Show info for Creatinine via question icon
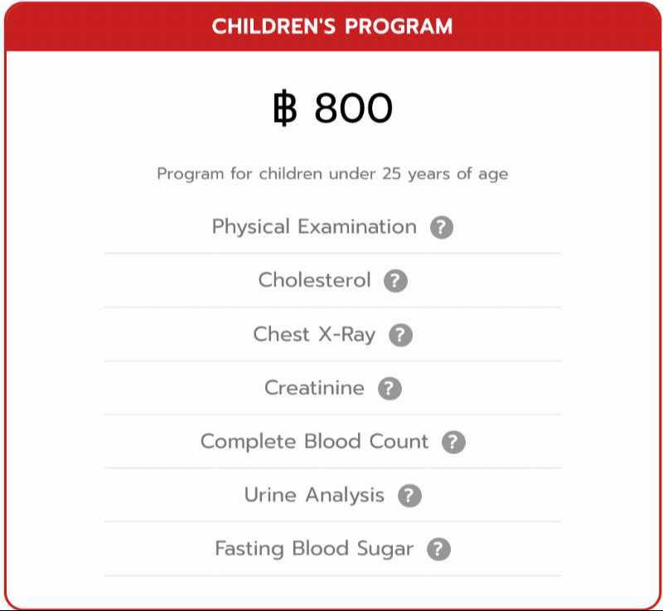This screenshot has height=611, width=663. click(390, 388)
